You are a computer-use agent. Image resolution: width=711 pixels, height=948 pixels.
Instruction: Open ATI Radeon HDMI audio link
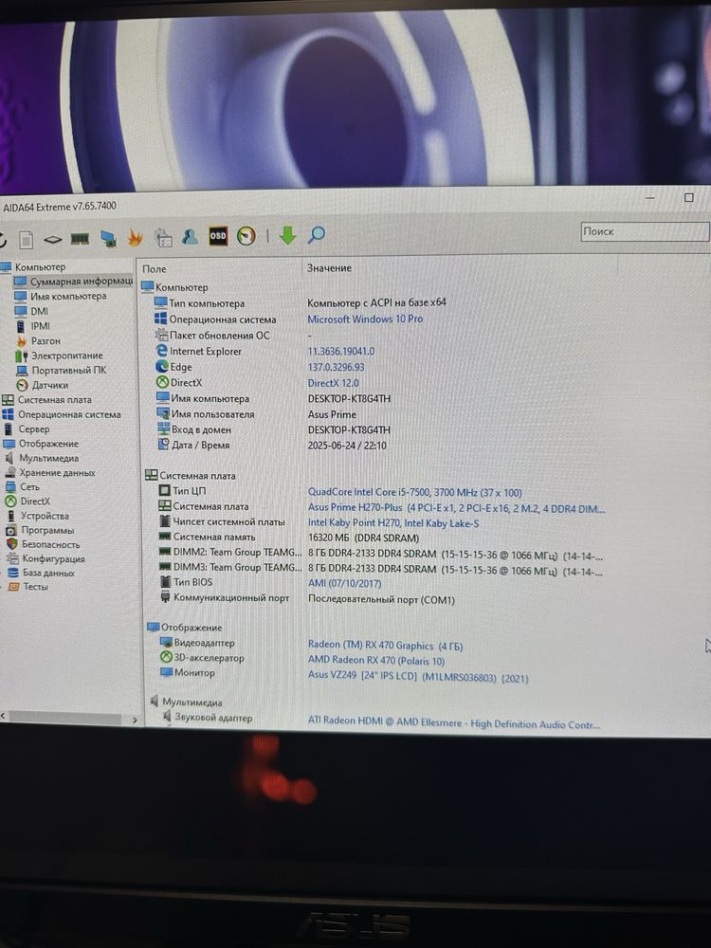point(454,722)
